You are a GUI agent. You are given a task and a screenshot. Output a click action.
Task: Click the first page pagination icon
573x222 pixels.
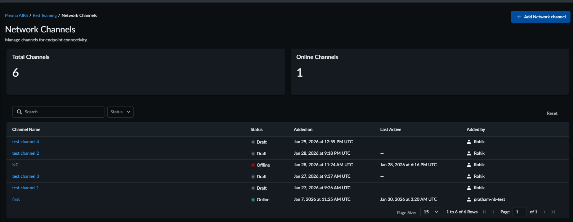(x=485, y=212)
